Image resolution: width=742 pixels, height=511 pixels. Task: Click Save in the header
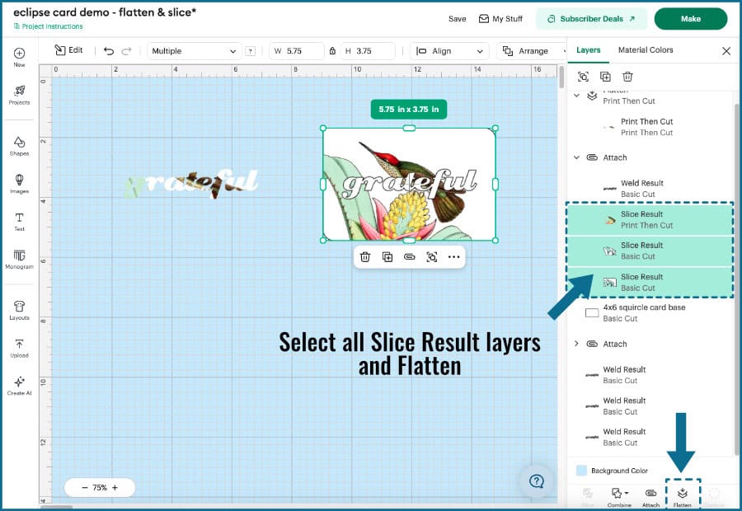tap(457, 19)
